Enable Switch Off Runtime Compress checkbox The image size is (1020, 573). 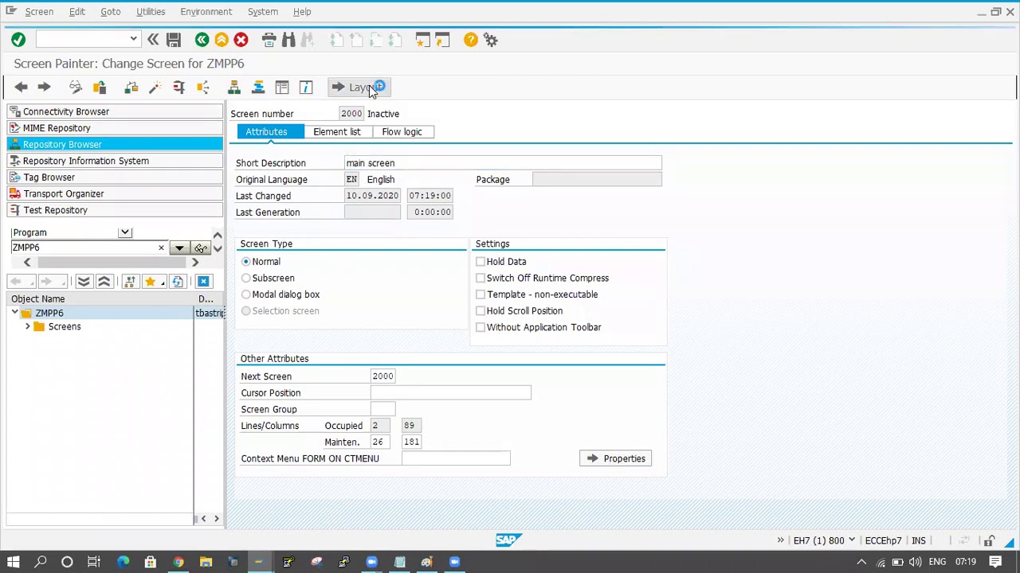pos(481,278)
